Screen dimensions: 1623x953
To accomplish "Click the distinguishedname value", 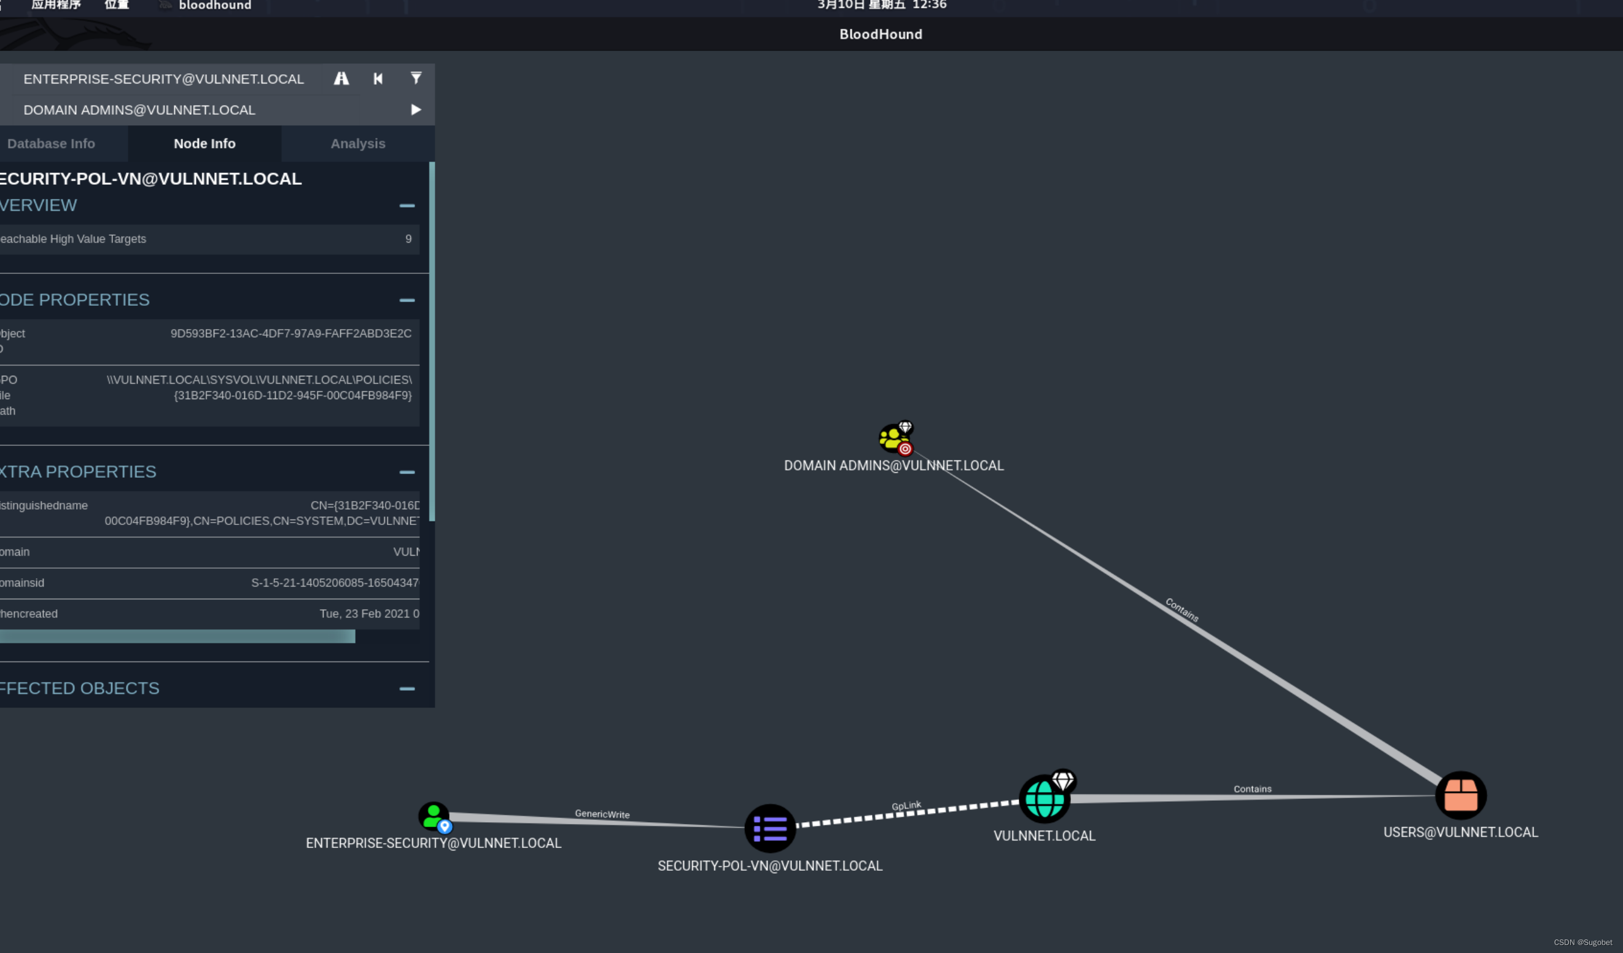I will pyautogui.click(x=262, y=513).
